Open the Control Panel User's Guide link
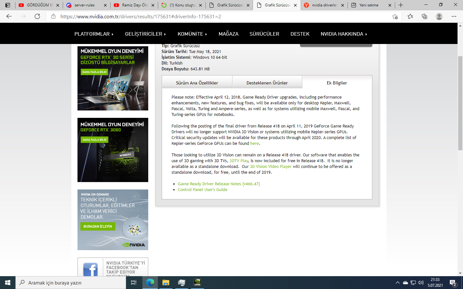 pyautogui.click(x=203, y=189)
